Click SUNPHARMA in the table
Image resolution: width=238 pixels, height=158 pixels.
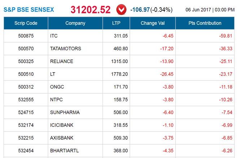65,112
